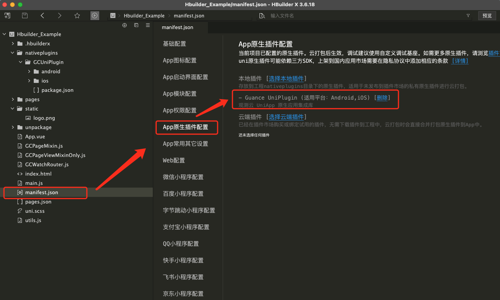Go forward with the right arrow icon
The image size is (500, 300).
59,16
